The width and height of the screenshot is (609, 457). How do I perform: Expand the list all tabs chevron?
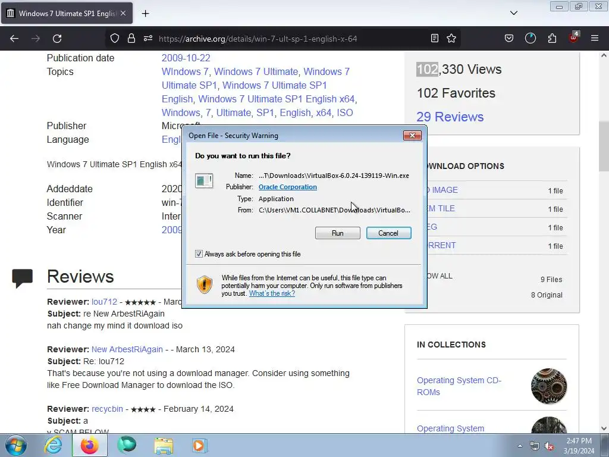pyautogui.click(x=514, y=13)
